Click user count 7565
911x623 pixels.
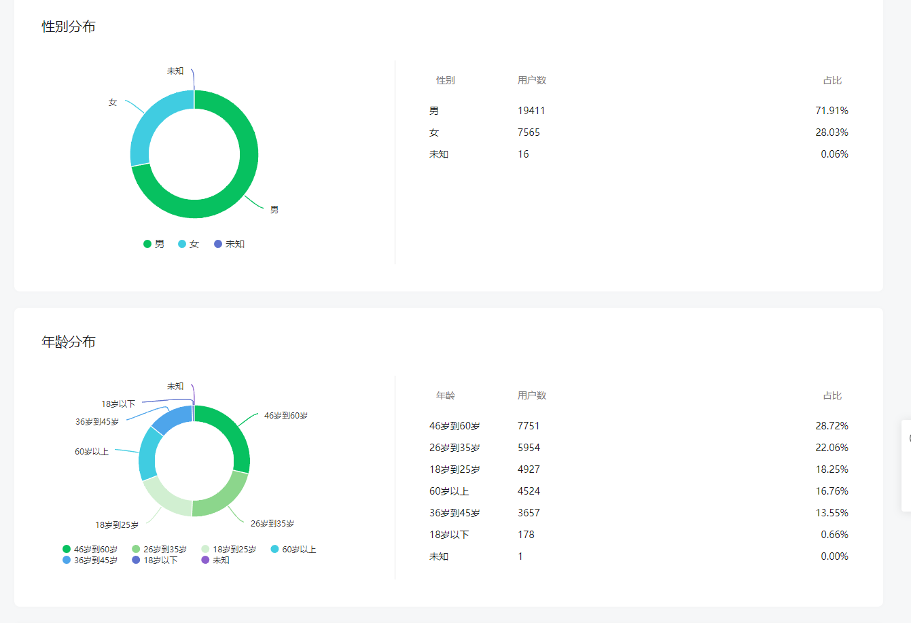point(529,132)
